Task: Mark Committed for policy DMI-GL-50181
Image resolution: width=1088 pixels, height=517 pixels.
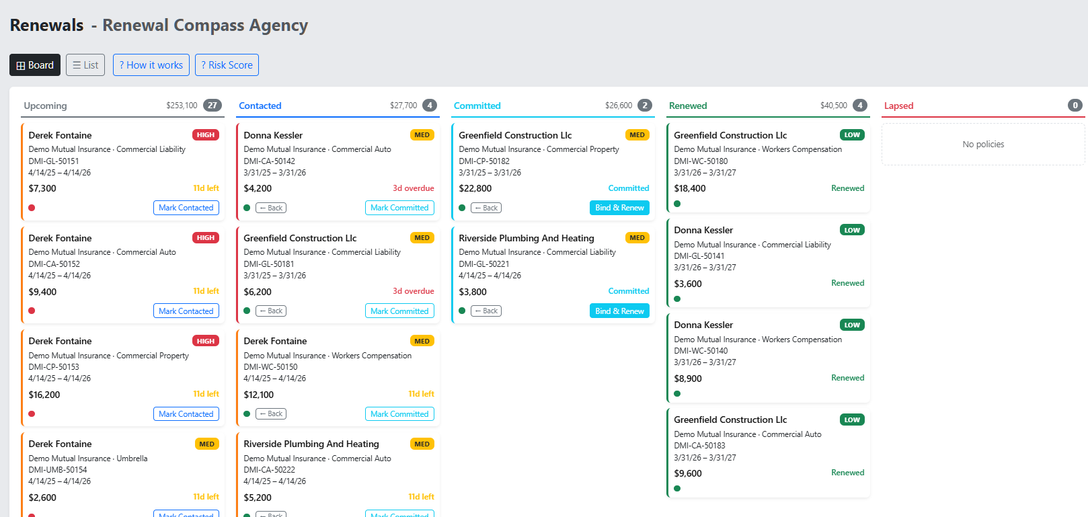Action: pos(399,311)
